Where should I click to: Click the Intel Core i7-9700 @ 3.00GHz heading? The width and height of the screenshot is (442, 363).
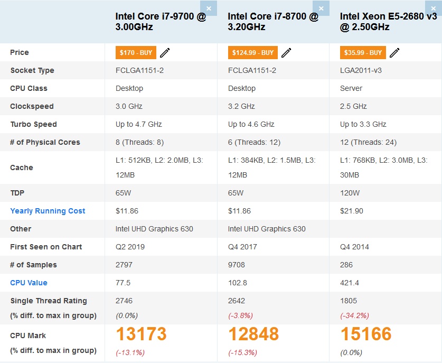point(161,22)
